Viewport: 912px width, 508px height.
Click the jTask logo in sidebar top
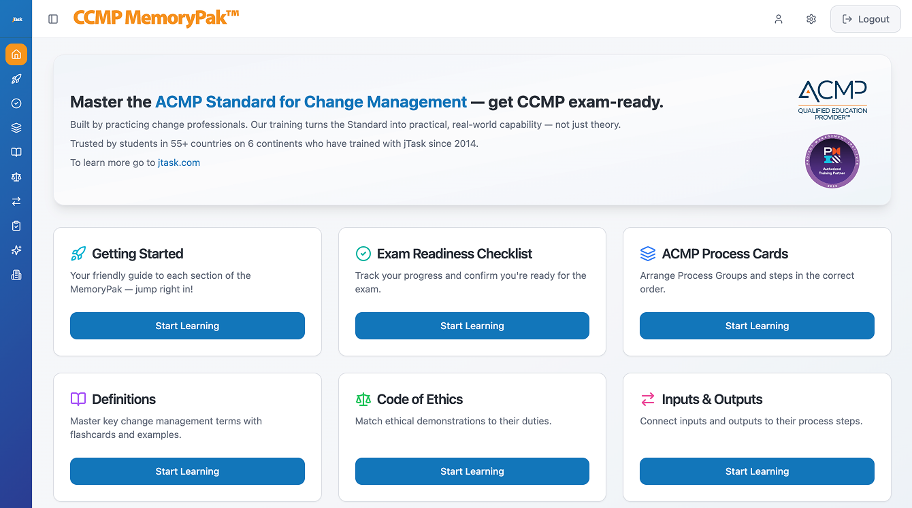(x=16, y=19)
